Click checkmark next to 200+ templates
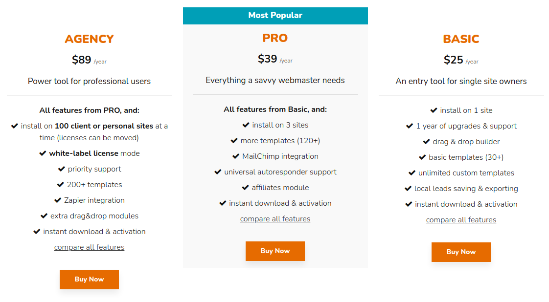Viewport: 549px width, 302px height. pos(61,184)
